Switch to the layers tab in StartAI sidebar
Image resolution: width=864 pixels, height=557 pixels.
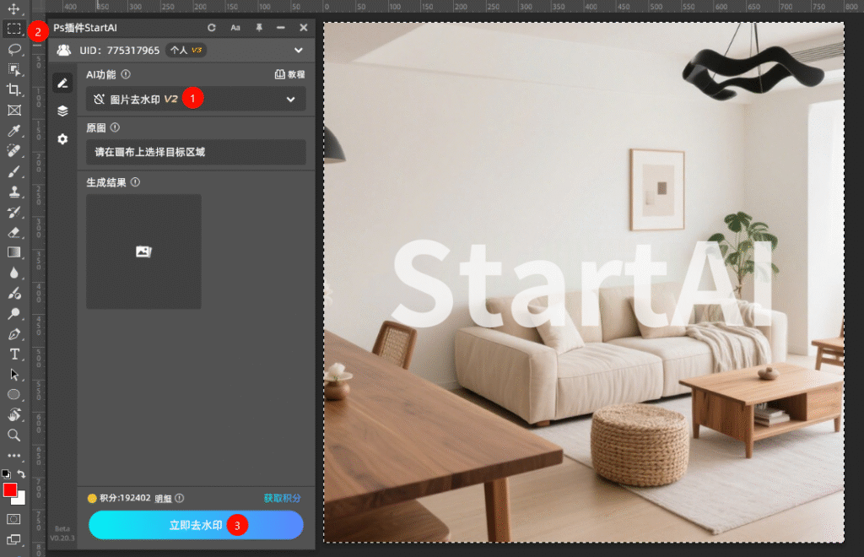pos(62,111)
